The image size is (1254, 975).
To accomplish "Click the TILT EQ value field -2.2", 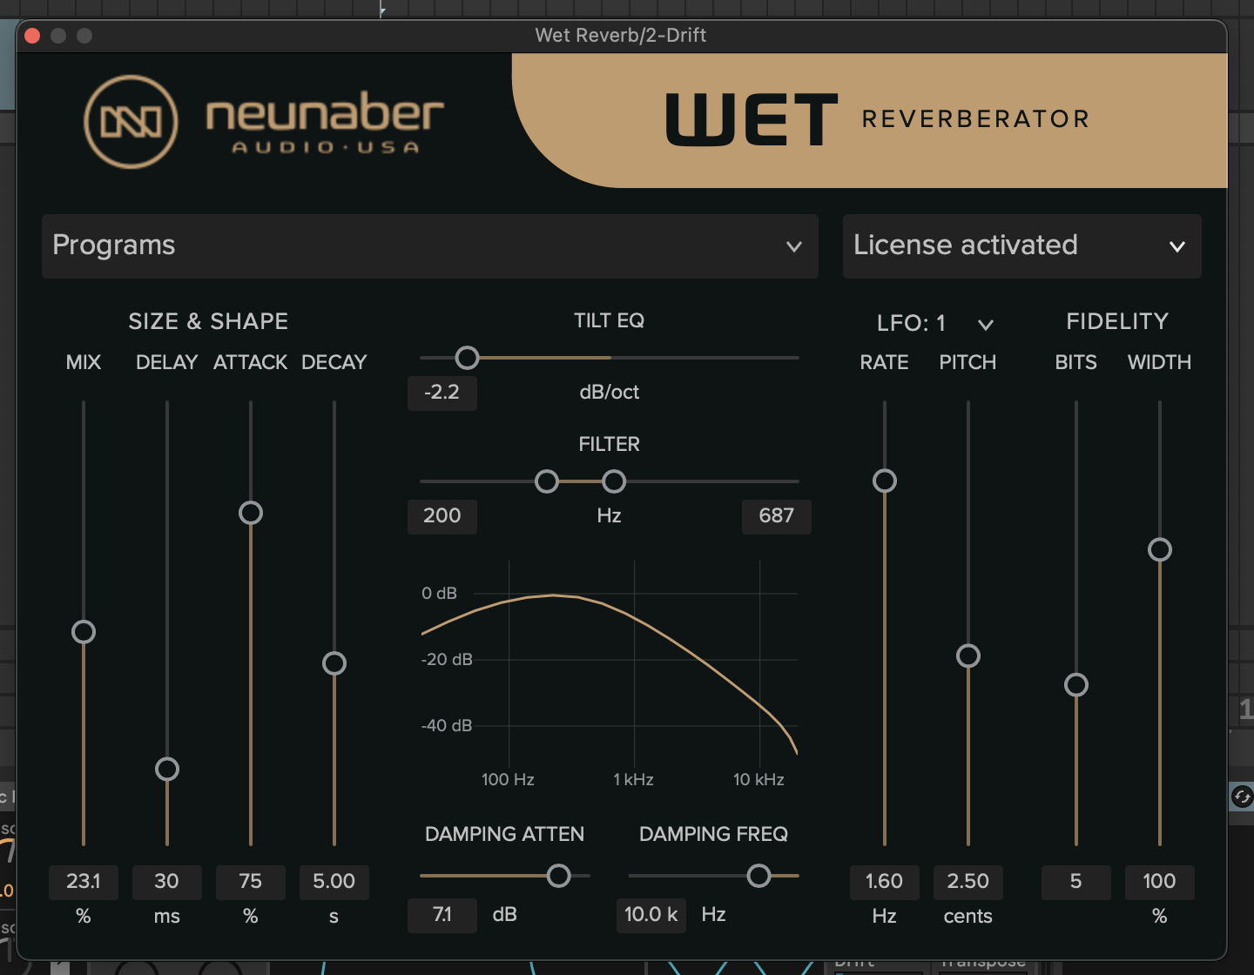I will coord(442,393).
